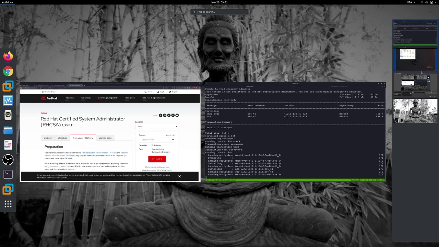Expand the Format dropdown
Viewport: 439px width, 247px height.
pyautogui.click(x=157, y=140)
